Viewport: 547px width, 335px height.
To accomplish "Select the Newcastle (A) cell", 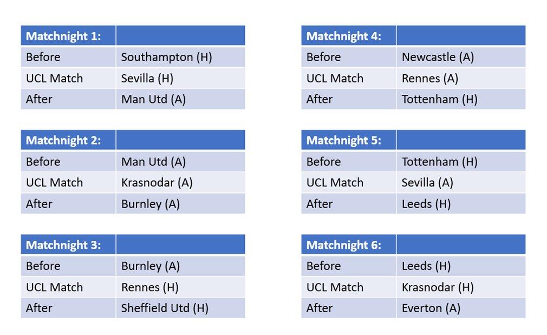I will click(x=438, y=57).
